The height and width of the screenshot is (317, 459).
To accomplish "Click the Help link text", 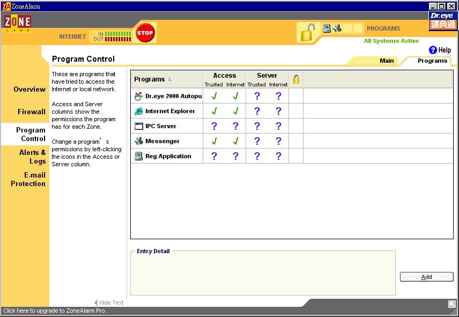I will click(x=445, y=50).
